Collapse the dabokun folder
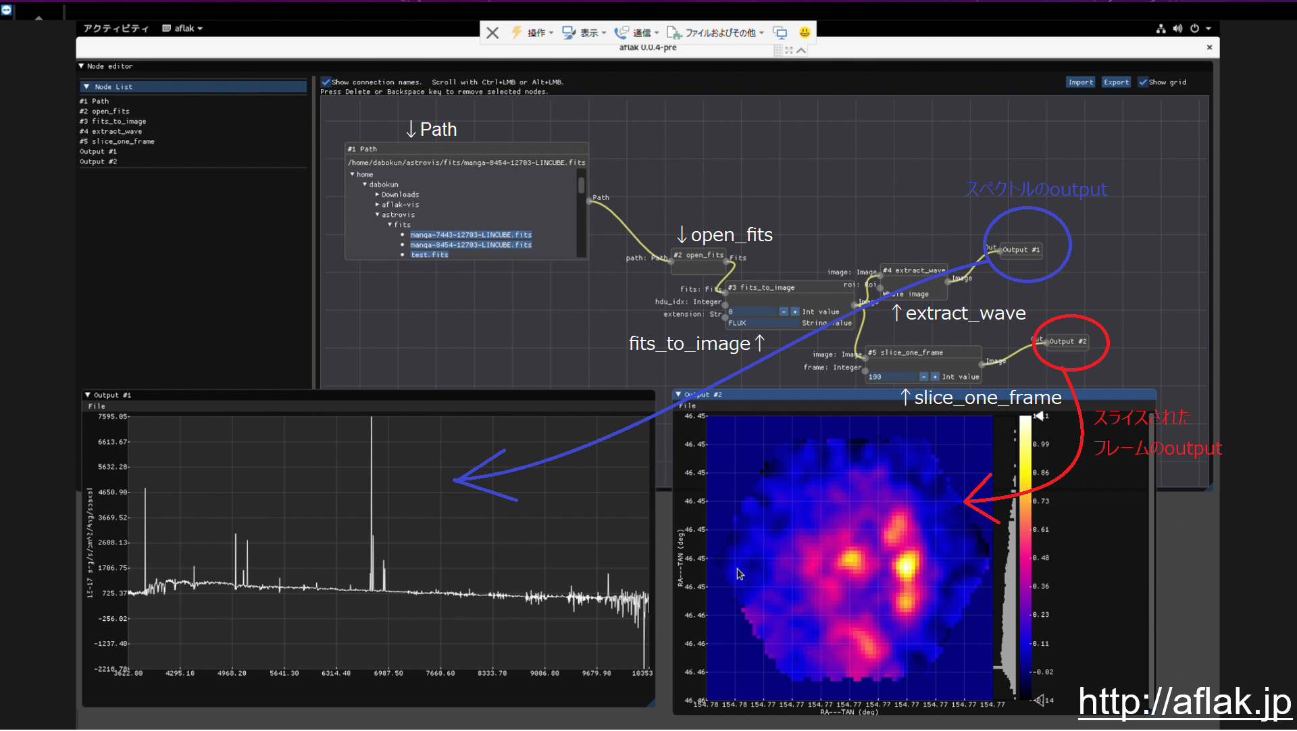The width and height of the screenshot is (1297, 731). point(365,184)
